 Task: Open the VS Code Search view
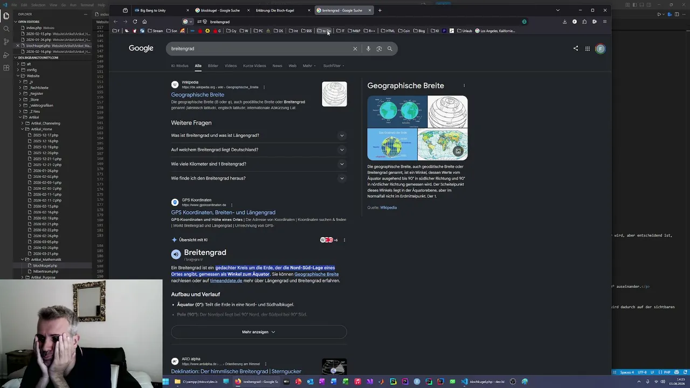click(6, 29)
